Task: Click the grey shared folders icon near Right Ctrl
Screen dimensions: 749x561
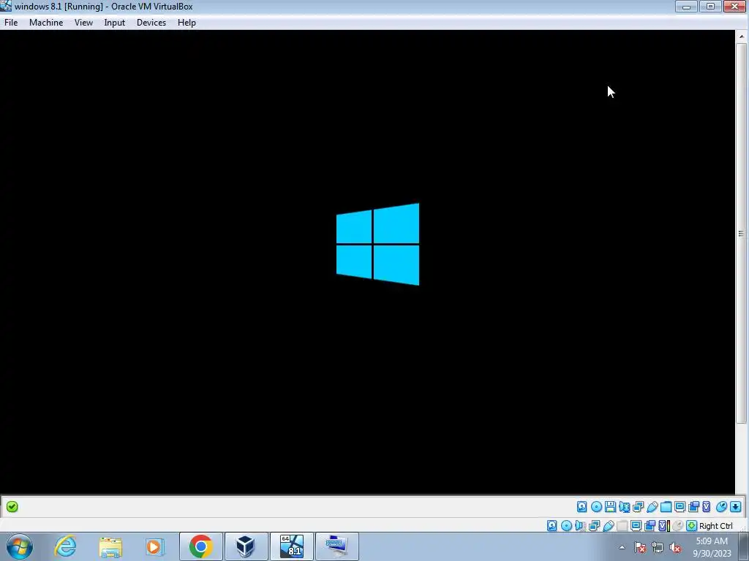Action: 622,526
